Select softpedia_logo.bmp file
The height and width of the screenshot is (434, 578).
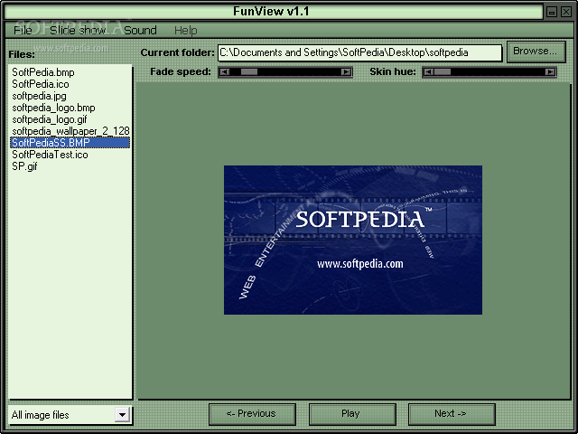[70, 108]
